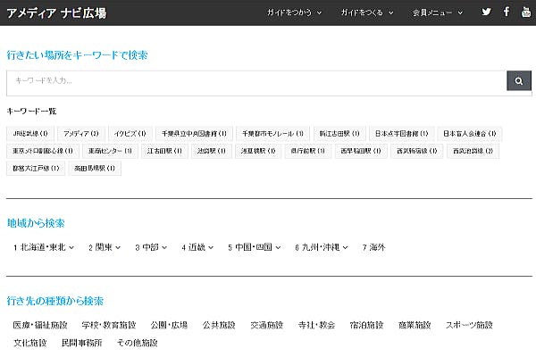Click the magnifier search button
536x357 pixels.
(519, 82)
